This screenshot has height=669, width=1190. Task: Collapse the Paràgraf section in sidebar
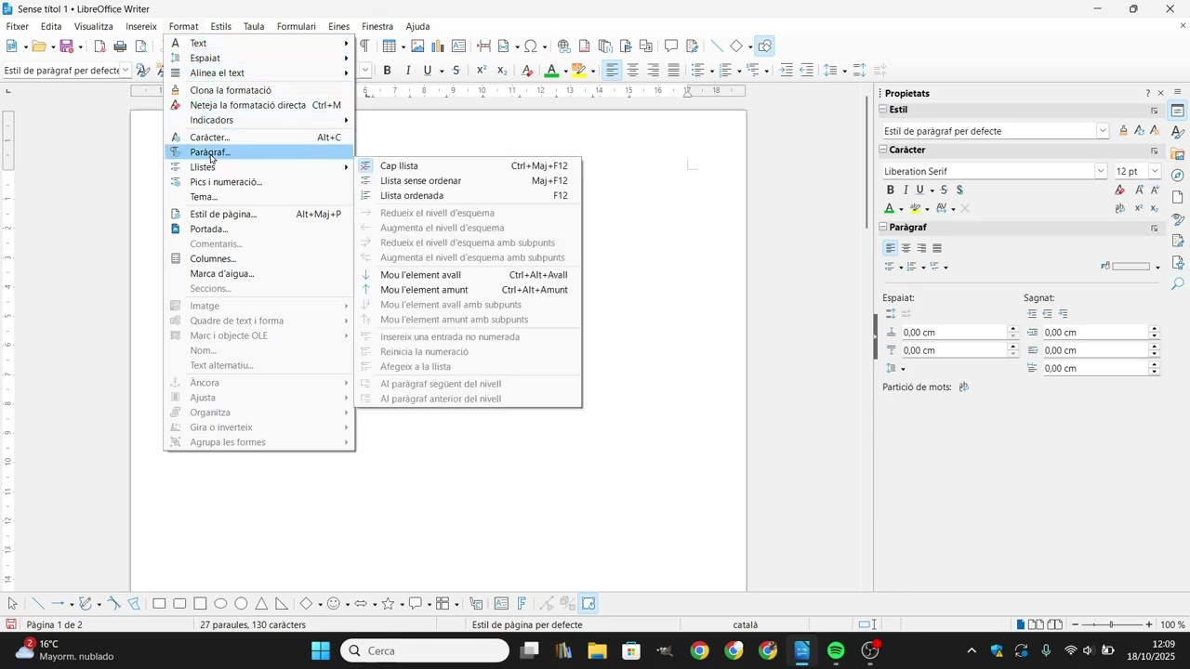(x=884, y=227)
